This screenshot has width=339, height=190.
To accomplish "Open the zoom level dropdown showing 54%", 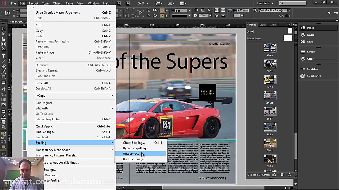I will pyautogui.click(x=142, y=4).
